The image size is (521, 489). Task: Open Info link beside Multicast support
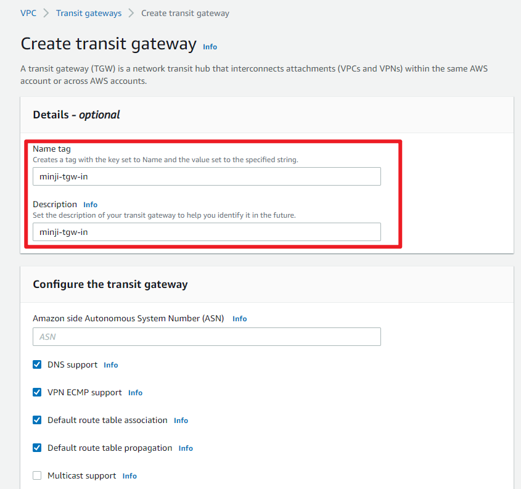tap(129, 476)
